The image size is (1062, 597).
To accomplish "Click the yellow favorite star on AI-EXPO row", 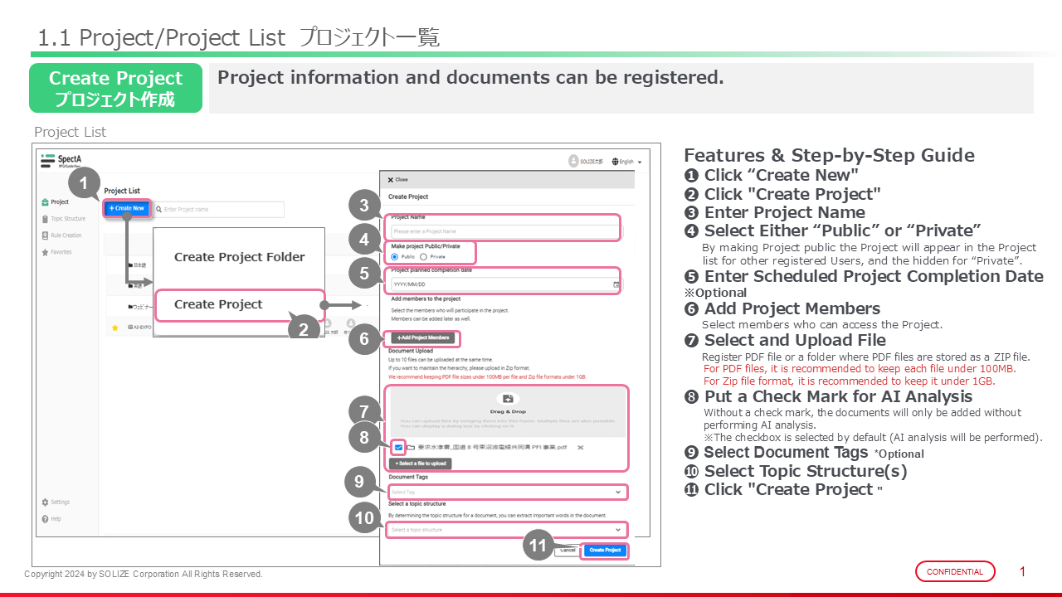I will (115, 328).
